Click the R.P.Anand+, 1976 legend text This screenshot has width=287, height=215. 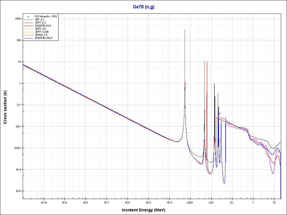[46, 17]
